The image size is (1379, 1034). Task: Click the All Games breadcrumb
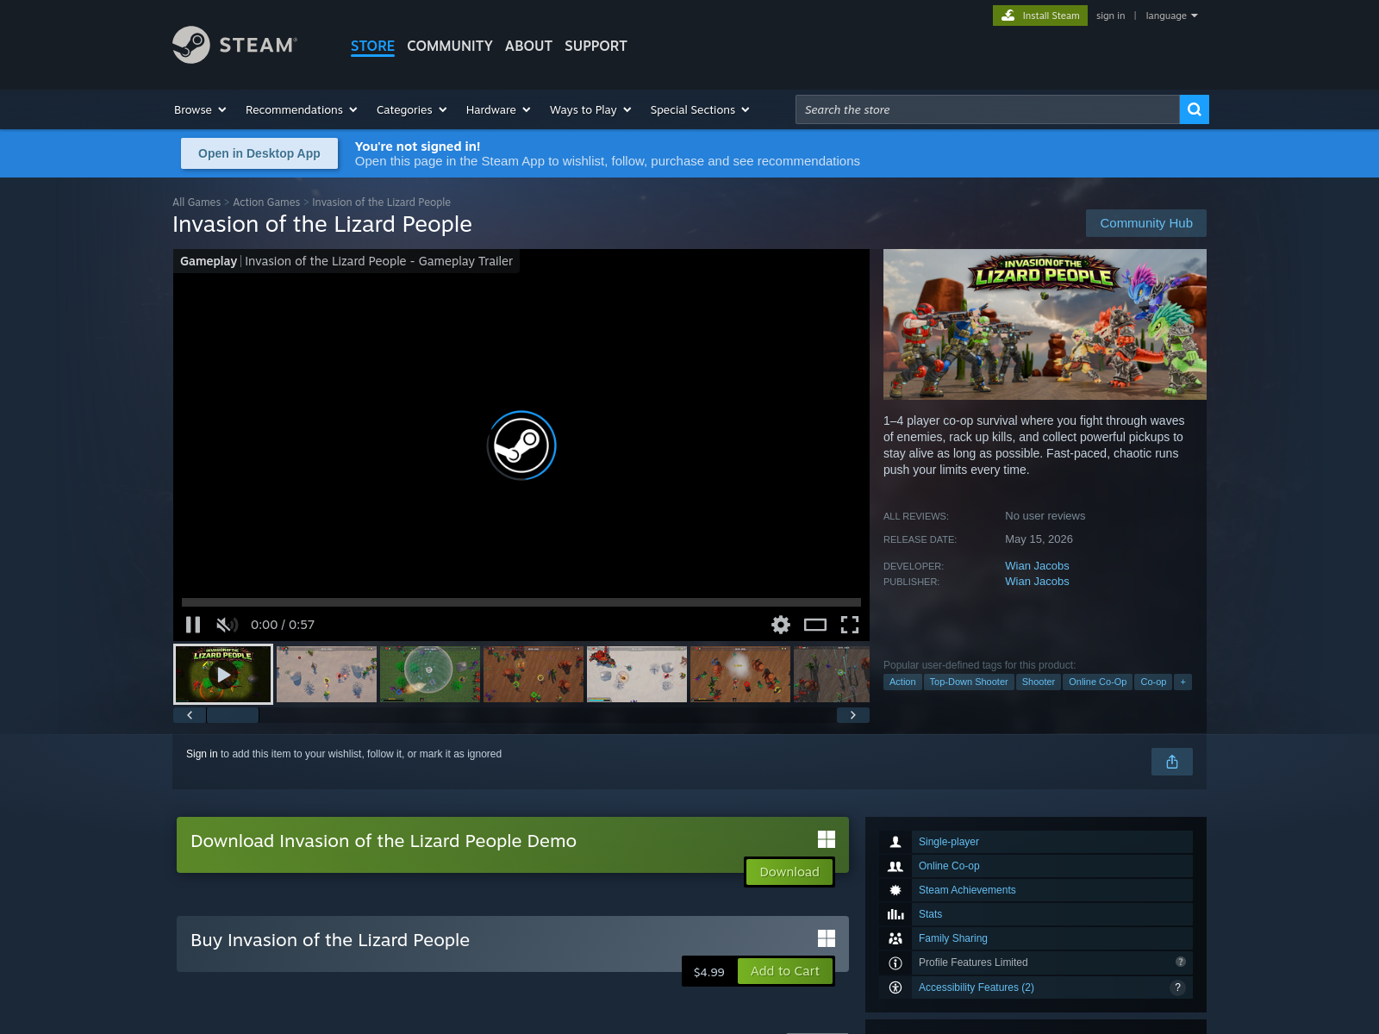197,202
